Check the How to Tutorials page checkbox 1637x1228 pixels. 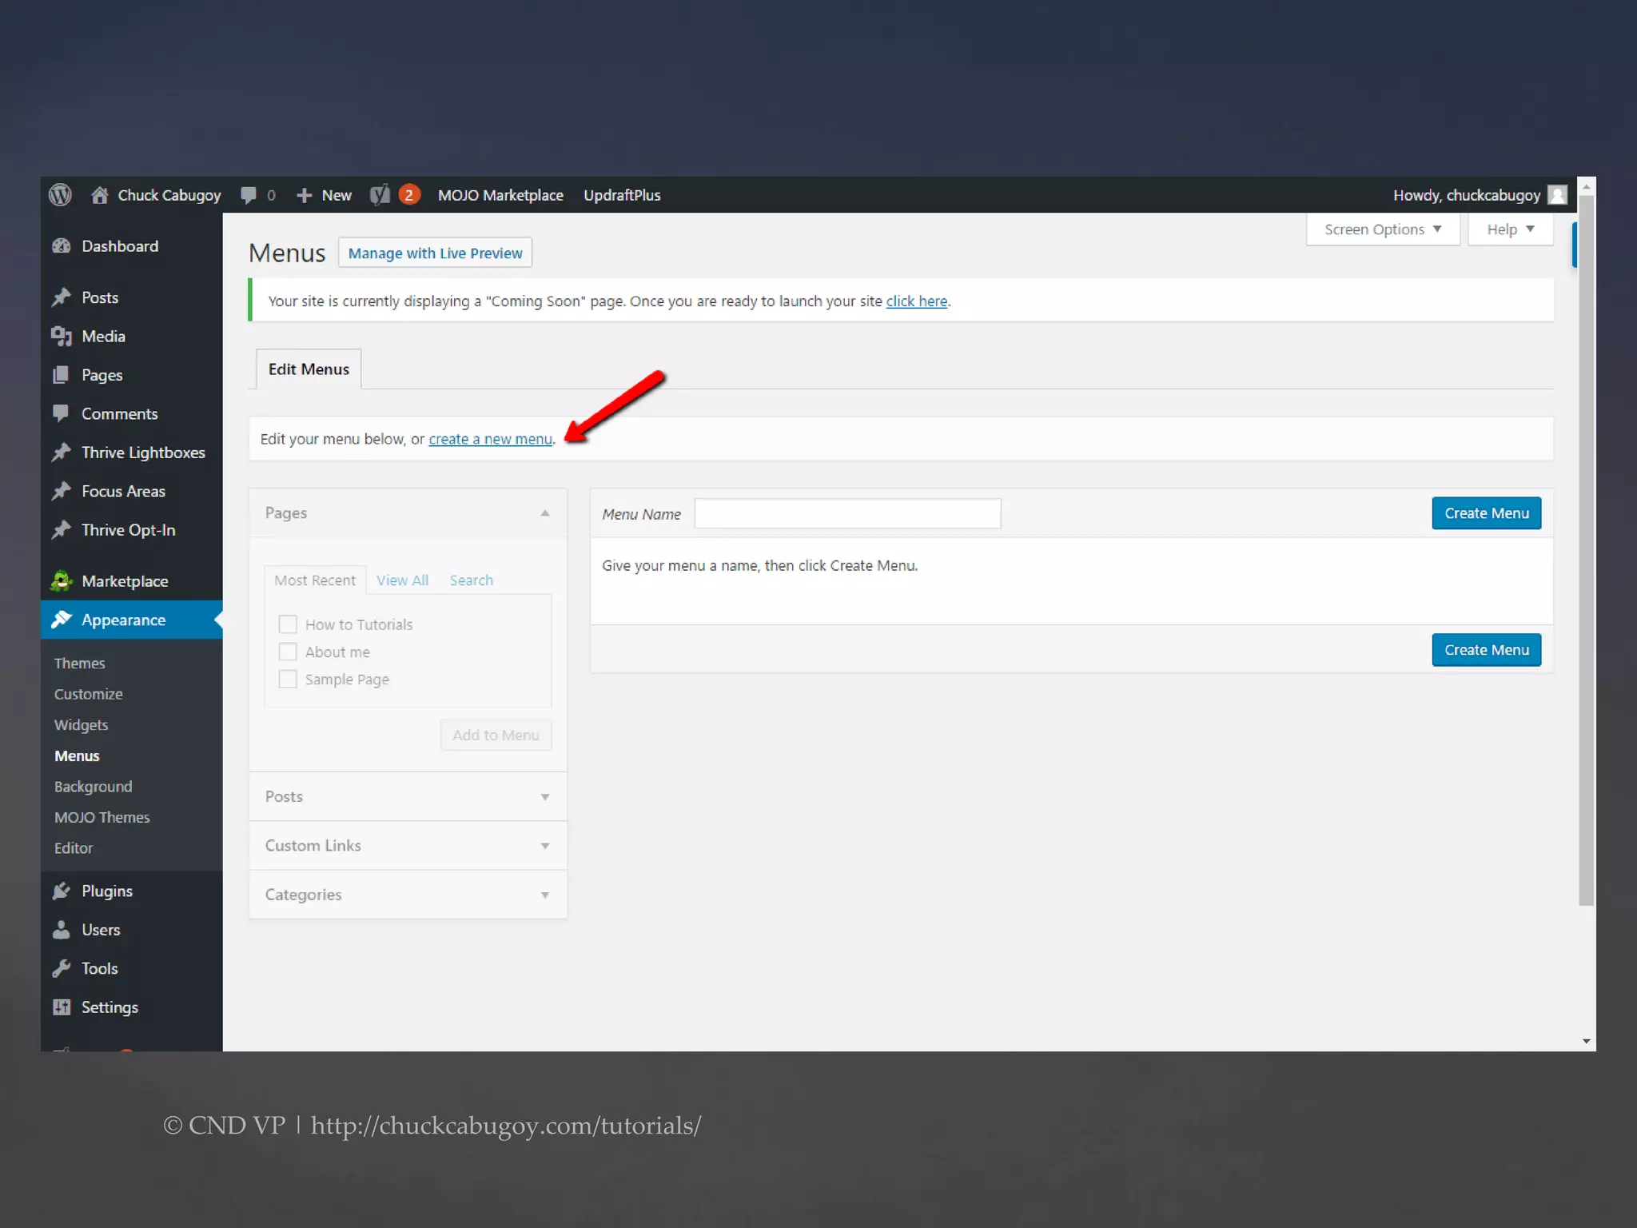point(288,624)
